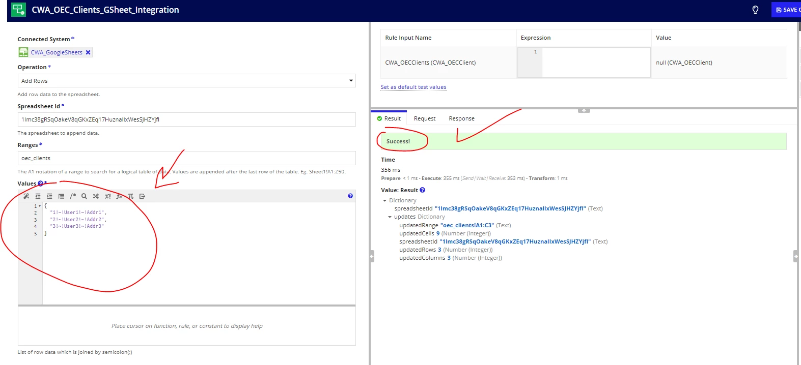Select the updatedCells 9 row
This screenshot has width=801, height=365.
(445, 233)
